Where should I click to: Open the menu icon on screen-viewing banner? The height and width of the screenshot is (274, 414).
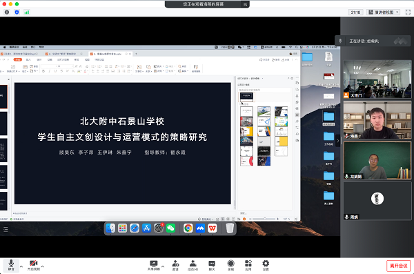pos(245,4)
